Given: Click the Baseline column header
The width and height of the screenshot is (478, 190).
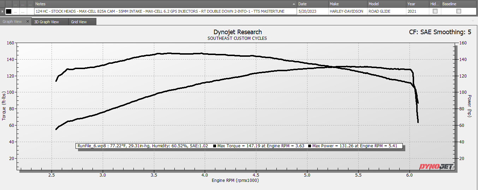Looking at the screenshot, I should 458,4.
